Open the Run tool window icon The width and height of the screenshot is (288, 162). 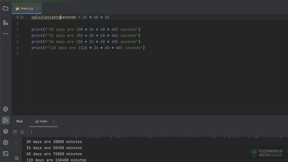5,120
